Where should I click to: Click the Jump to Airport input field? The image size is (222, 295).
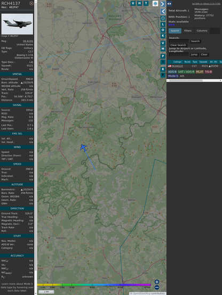tap(179, 54)
